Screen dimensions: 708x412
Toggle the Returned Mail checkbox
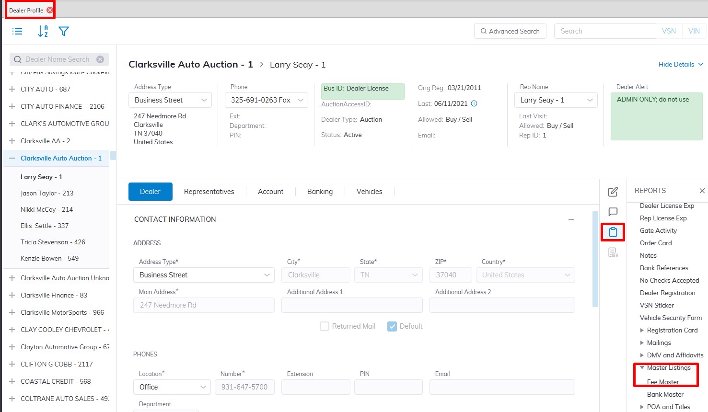coord(325,326)
